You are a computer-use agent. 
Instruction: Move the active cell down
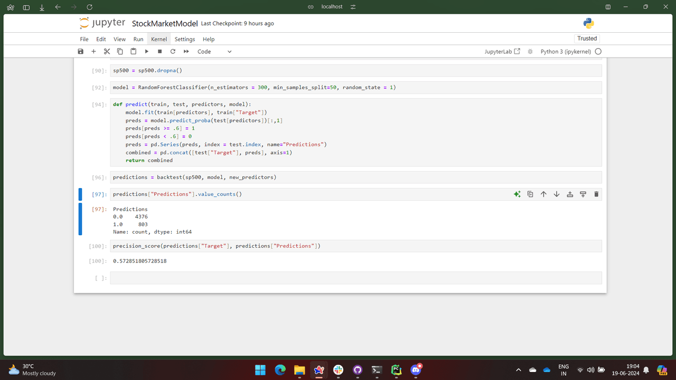pos(557,194)
